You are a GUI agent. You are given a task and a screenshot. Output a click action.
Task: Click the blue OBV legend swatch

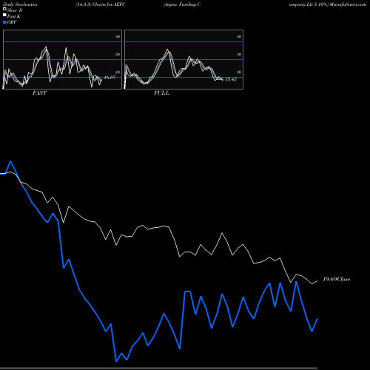[x=4, y=22]
